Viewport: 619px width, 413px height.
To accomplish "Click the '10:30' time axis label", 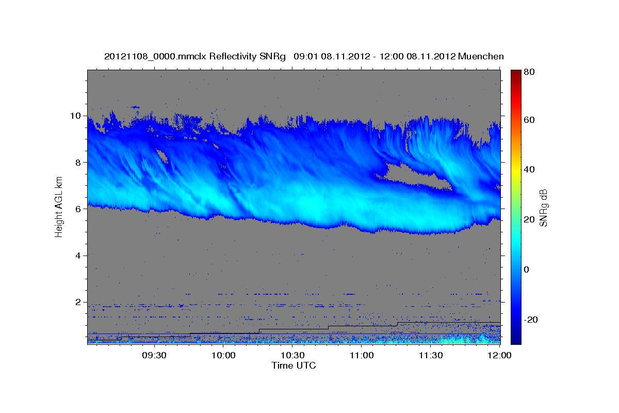I will pos(292,355).
